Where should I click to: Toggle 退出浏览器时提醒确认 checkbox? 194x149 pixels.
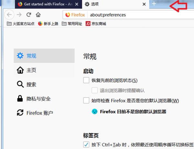(94, 90)
